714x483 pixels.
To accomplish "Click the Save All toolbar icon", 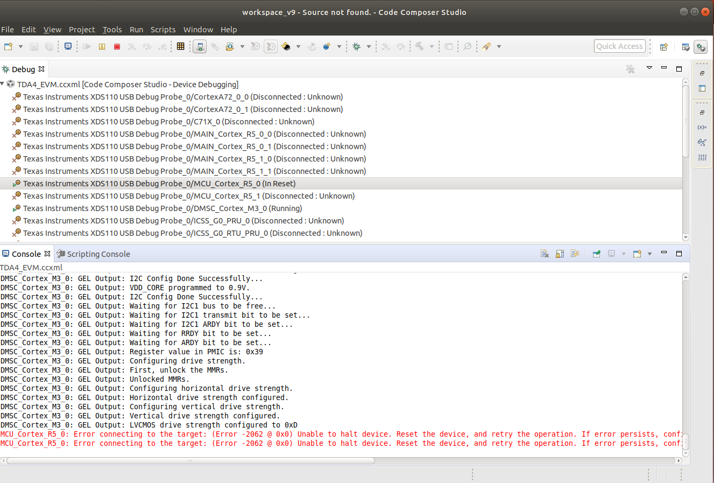I will [49, 47].
